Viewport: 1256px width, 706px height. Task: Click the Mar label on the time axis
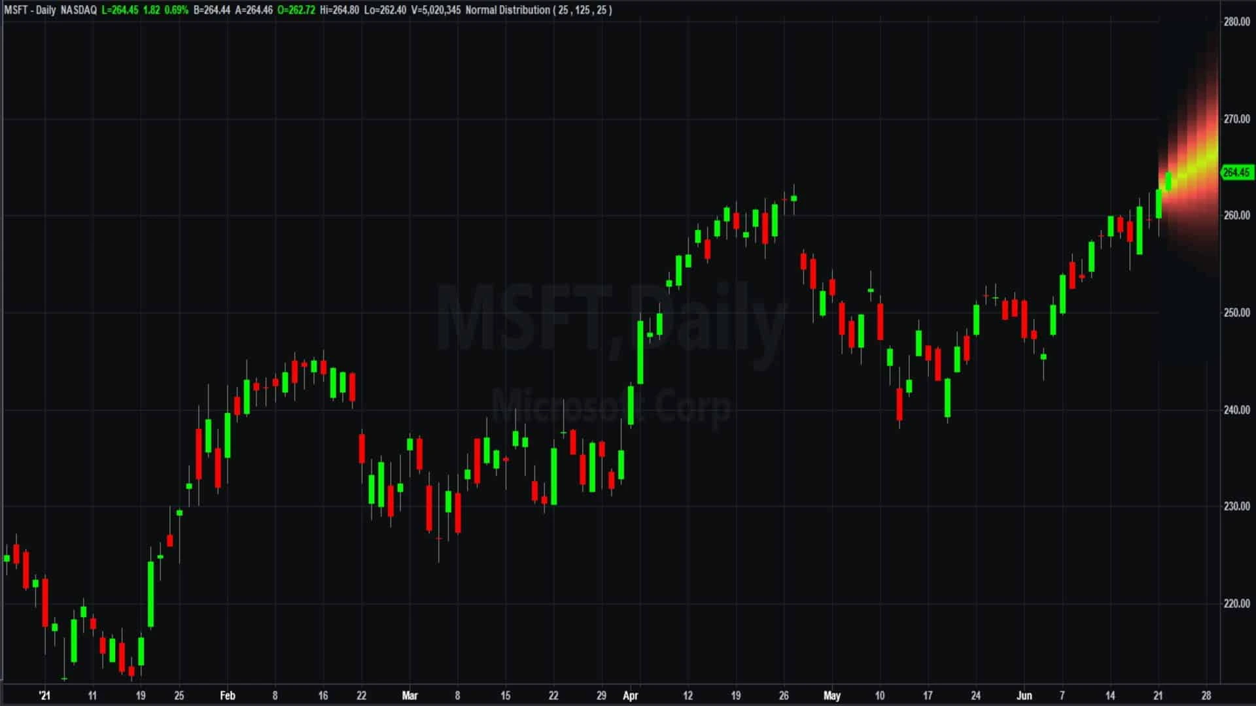point(410,696)
